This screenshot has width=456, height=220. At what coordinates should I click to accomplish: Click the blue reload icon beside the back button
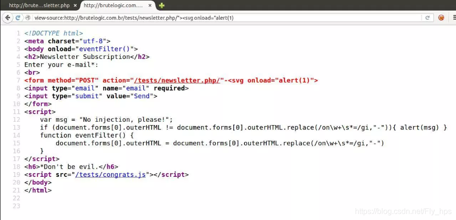pyautogui.click(x=18, y=18)
